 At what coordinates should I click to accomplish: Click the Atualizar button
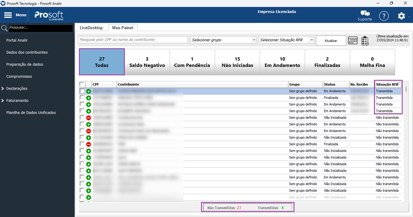(331, 40)
